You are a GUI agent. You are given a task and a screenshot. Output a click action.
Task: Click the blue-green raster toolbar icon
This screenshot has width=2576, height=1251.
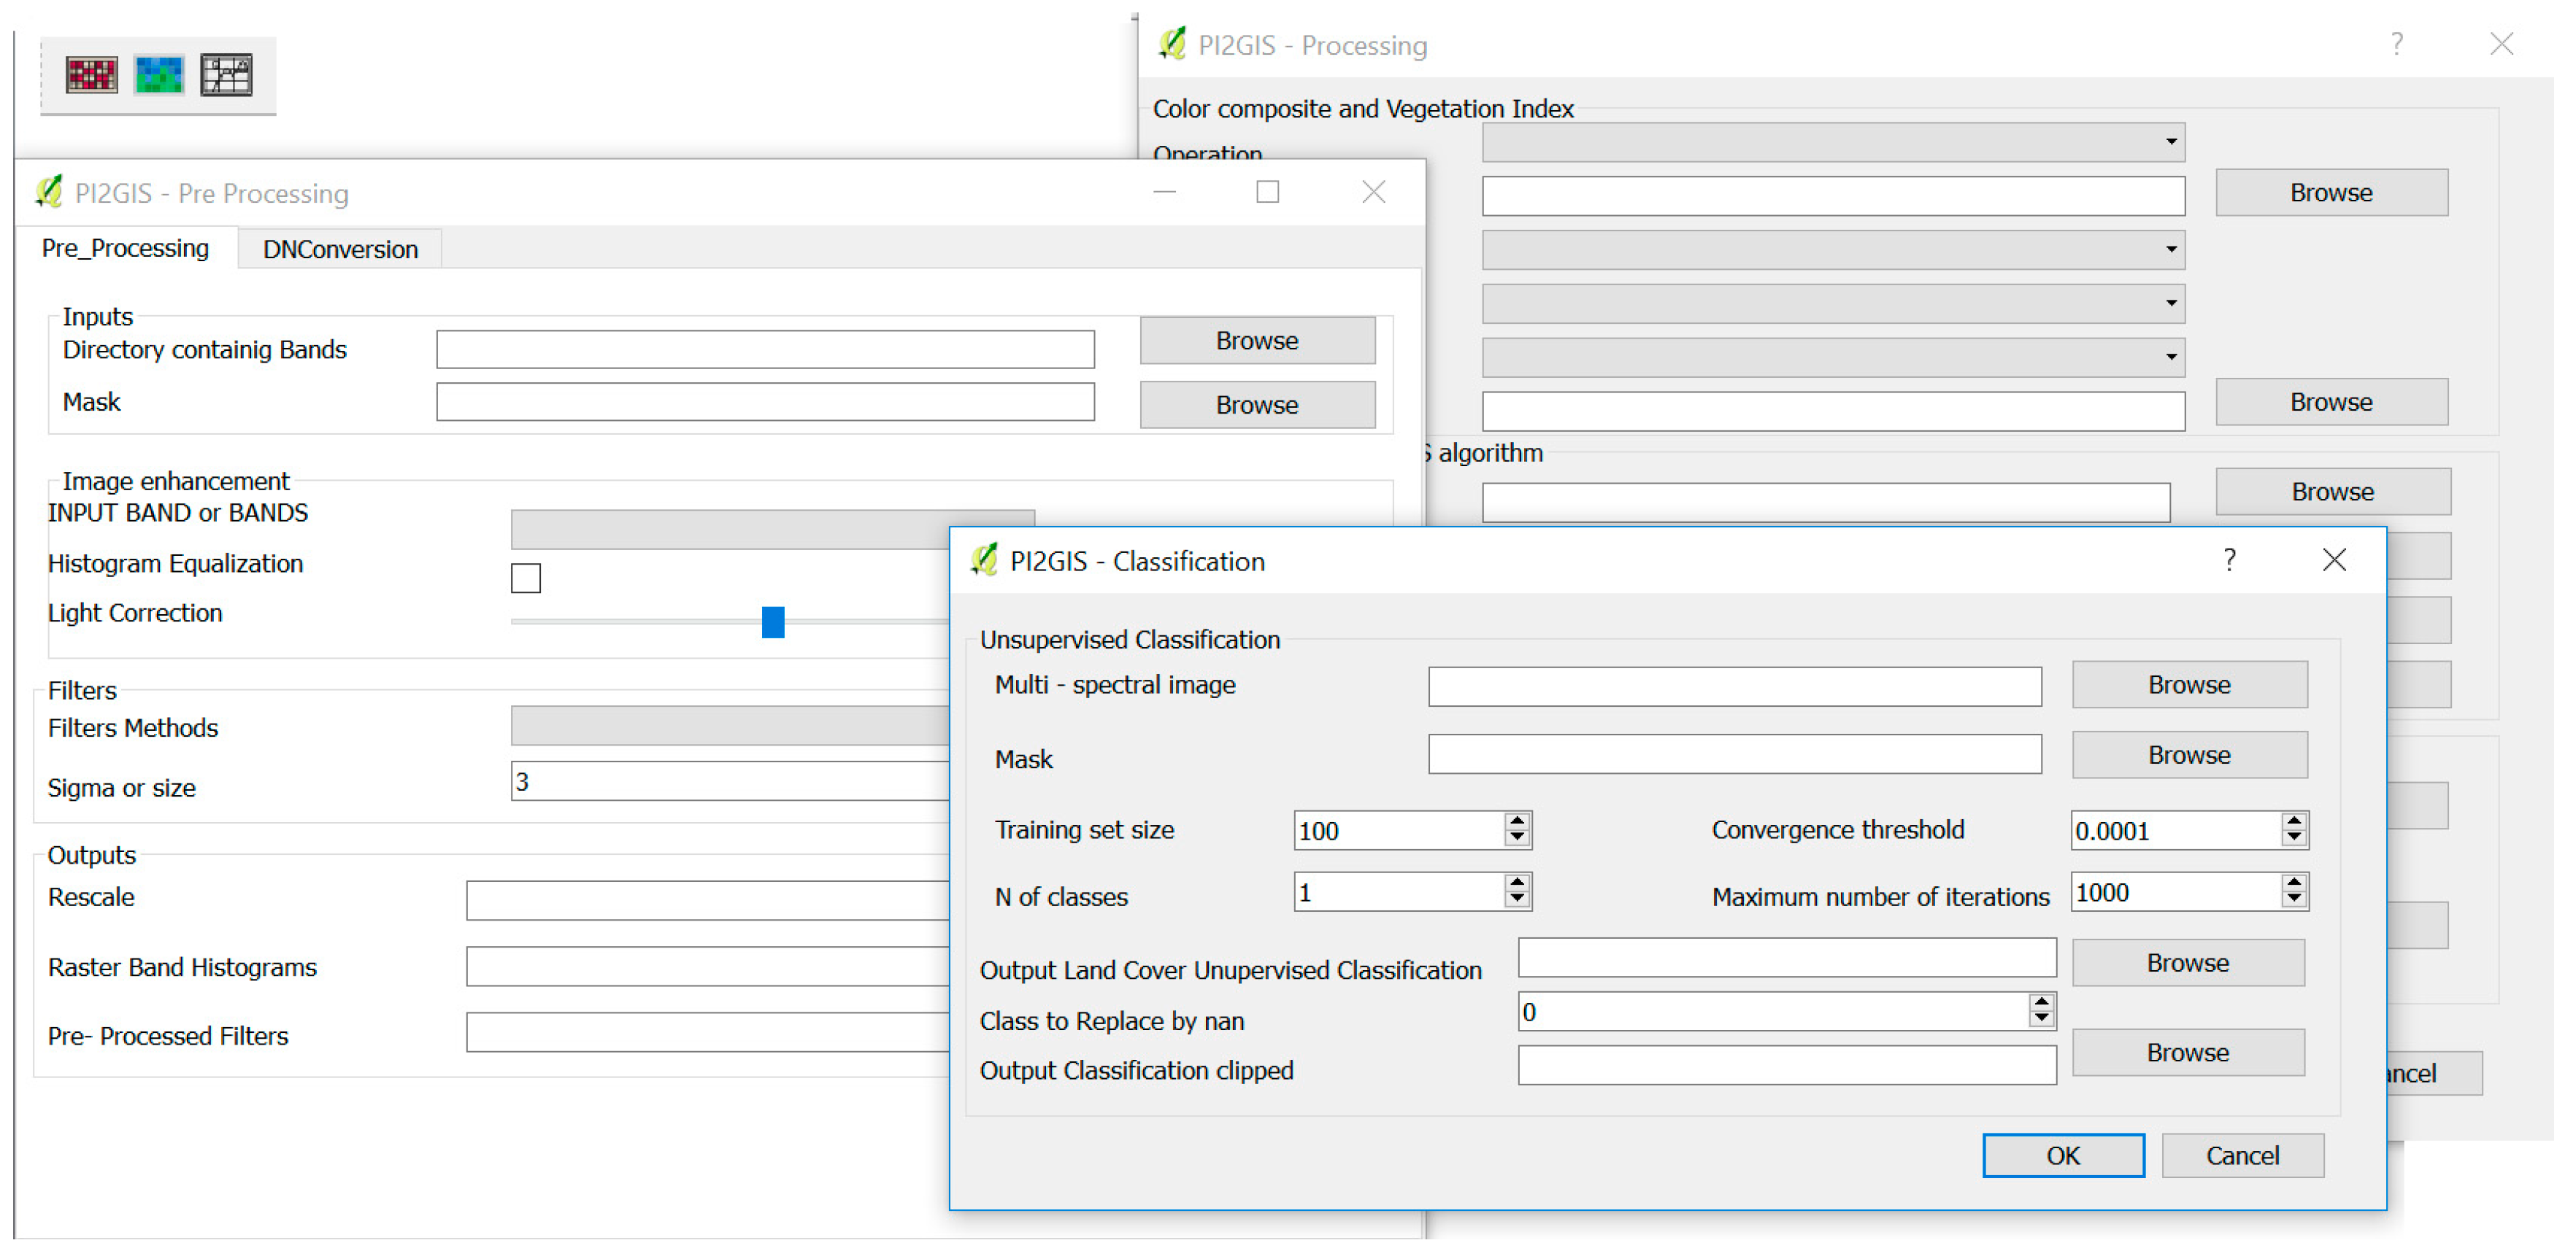point(159,75)
